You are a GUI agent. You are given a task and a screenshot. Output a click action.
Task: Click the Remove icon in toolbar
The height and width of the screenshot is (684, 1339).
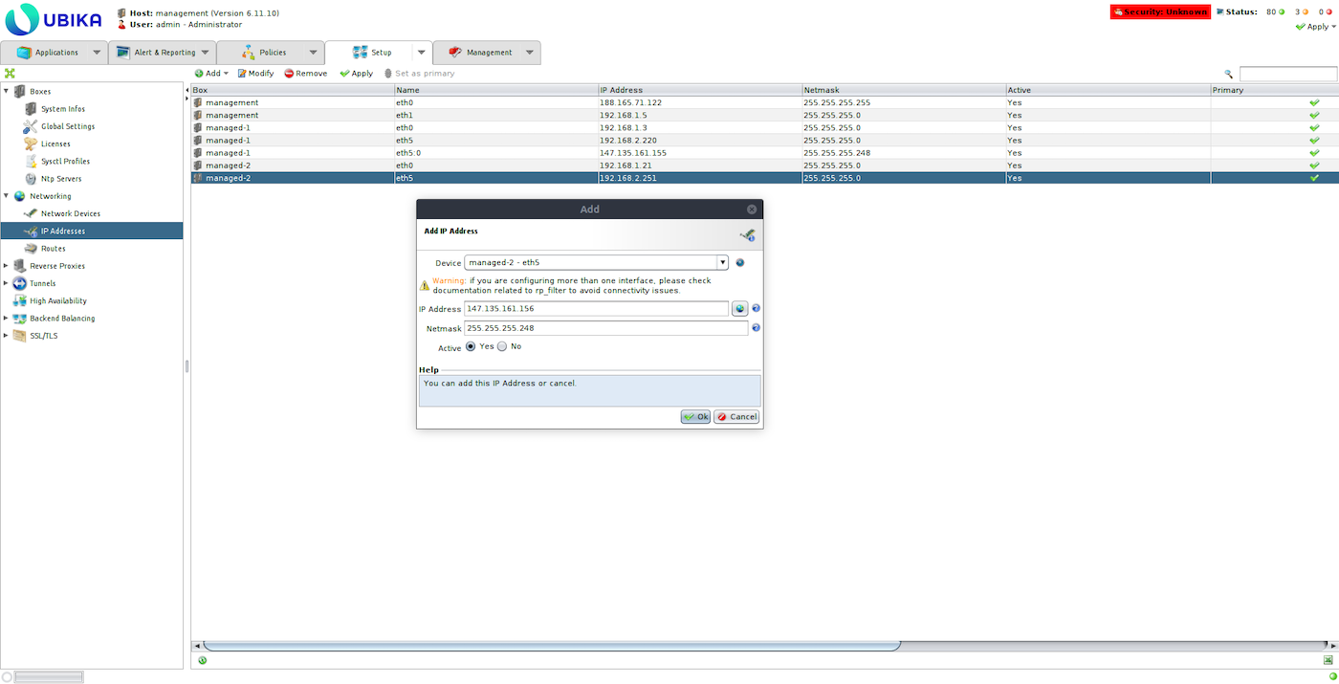click(x=289, y=74)
